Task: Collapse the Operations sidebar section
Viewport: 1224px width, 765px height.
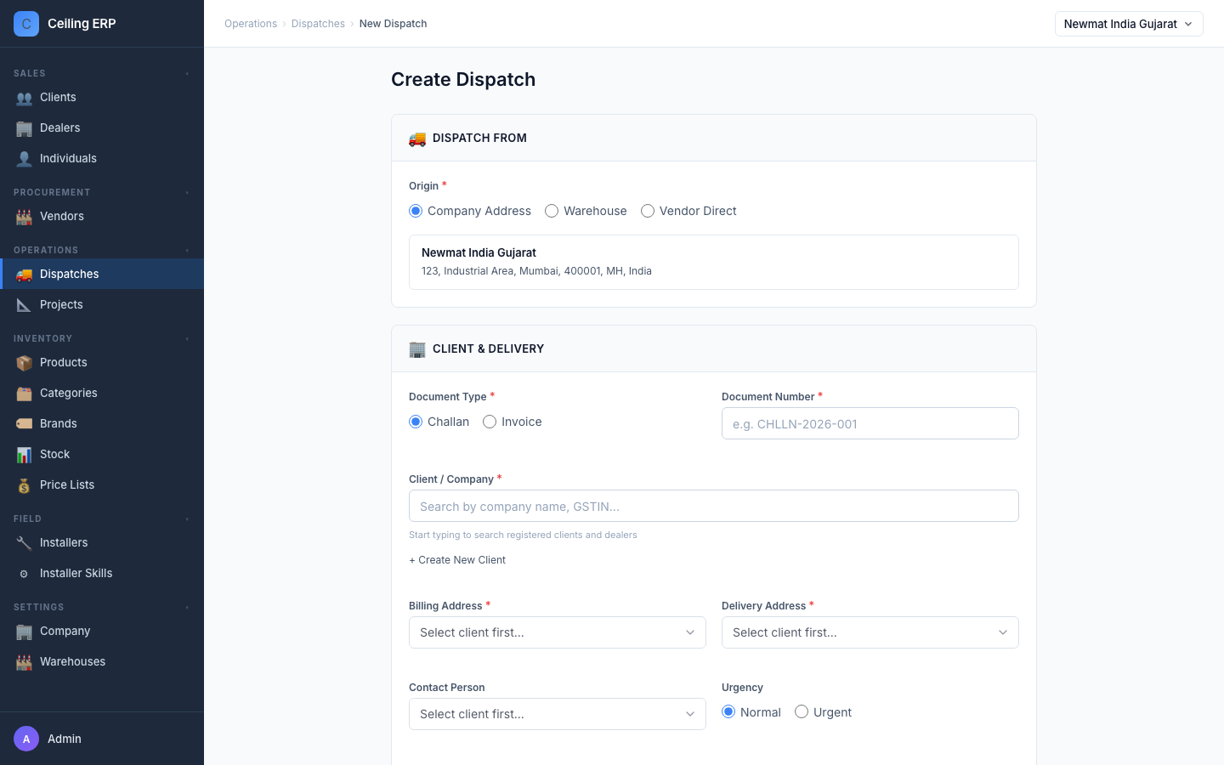Action: (187, 251)
